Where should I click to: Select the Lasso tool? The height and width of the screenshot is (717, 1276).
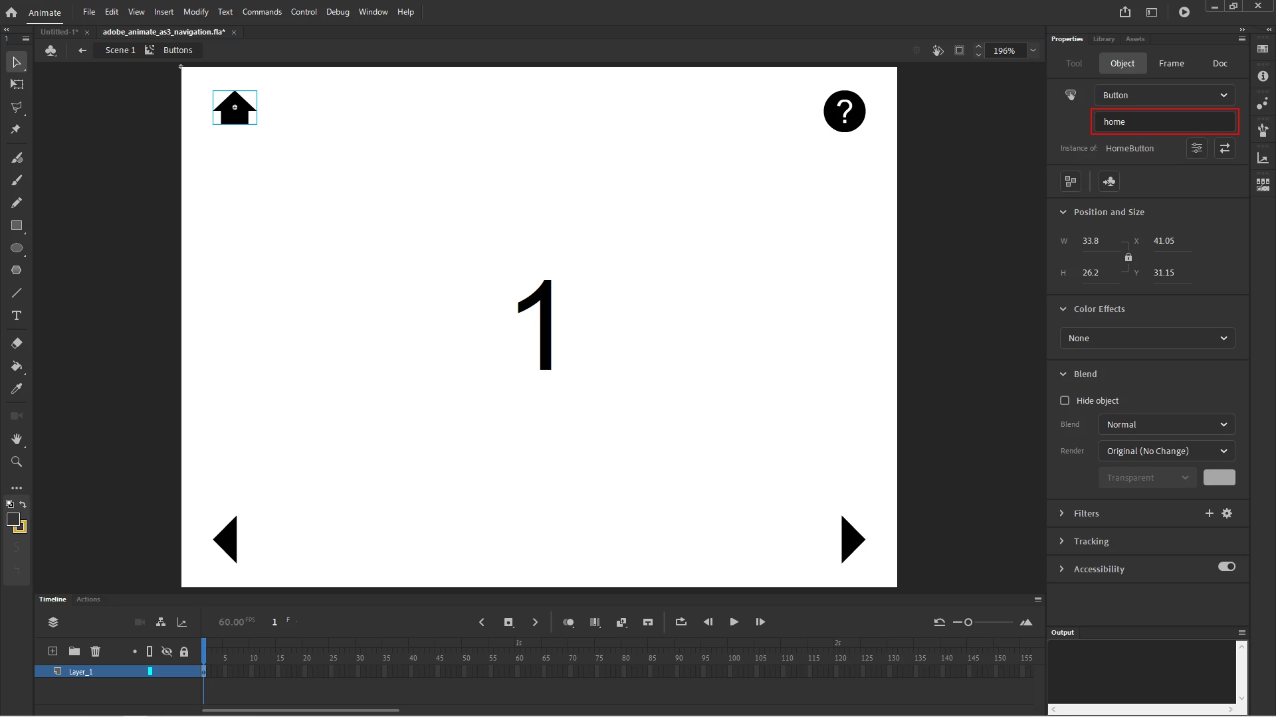coord(17,107)
